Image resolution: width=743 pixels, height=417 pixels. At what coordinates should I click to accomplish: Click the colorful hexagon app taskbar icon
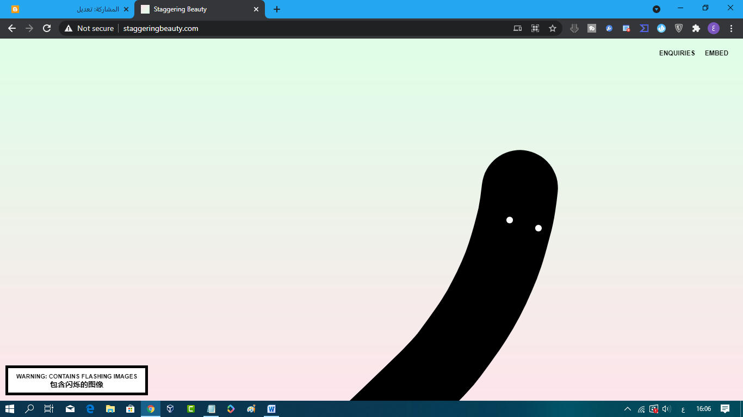pos(231,409)
